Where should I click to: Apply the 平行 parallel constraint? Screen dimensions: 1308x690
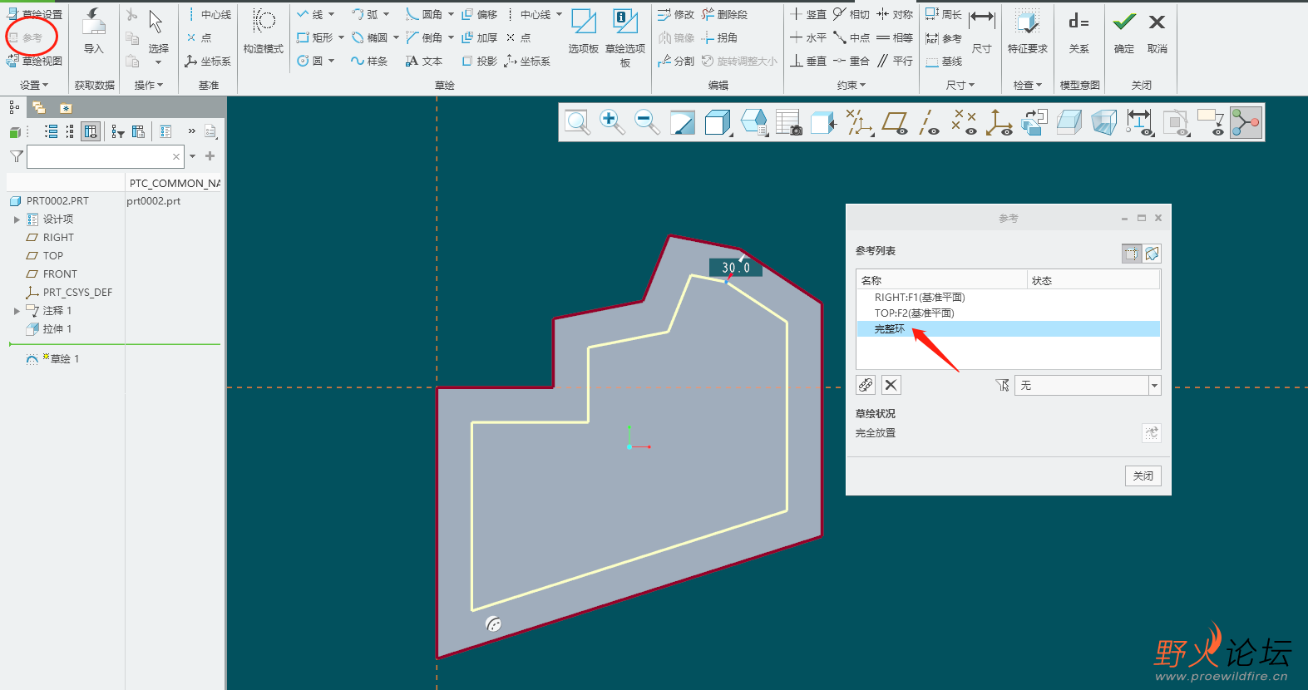(895, 61)
